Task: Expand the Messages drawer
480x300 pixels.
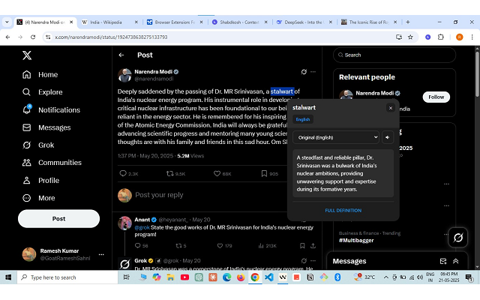Action: click(x=455, y=261)
